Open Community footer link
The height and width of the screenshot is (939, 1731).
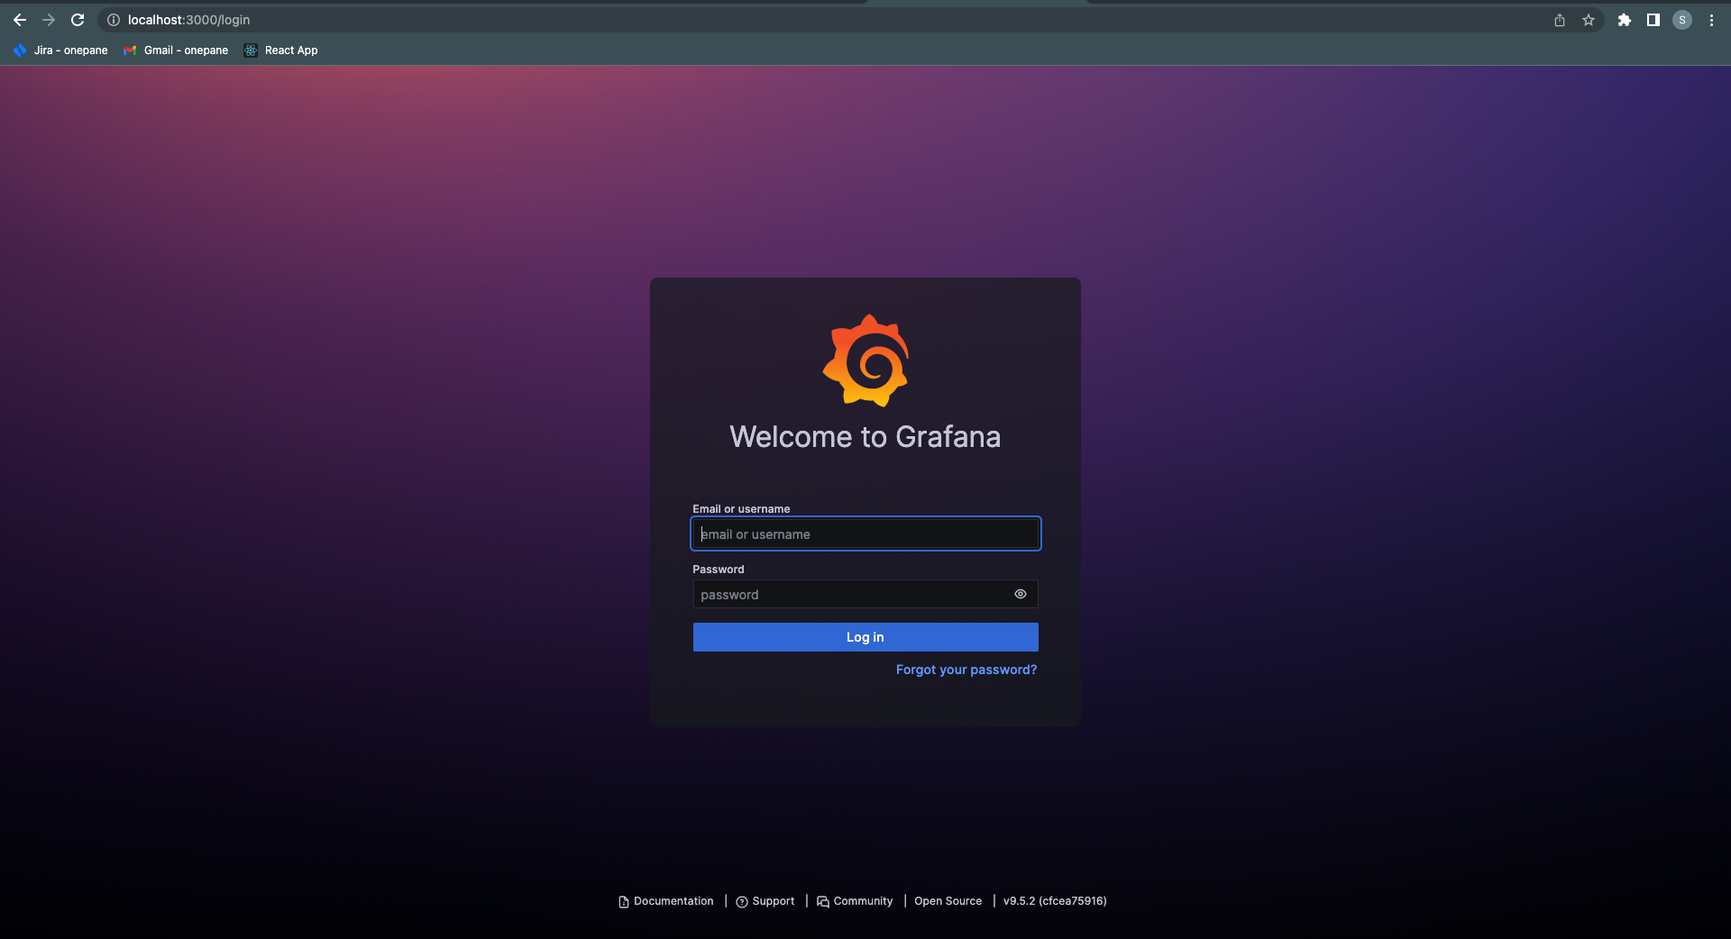(855, 901)
